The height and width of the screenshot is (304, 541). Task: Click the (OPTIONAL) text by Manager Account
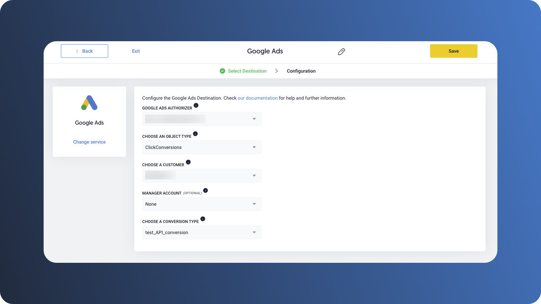tap(192, 193)
